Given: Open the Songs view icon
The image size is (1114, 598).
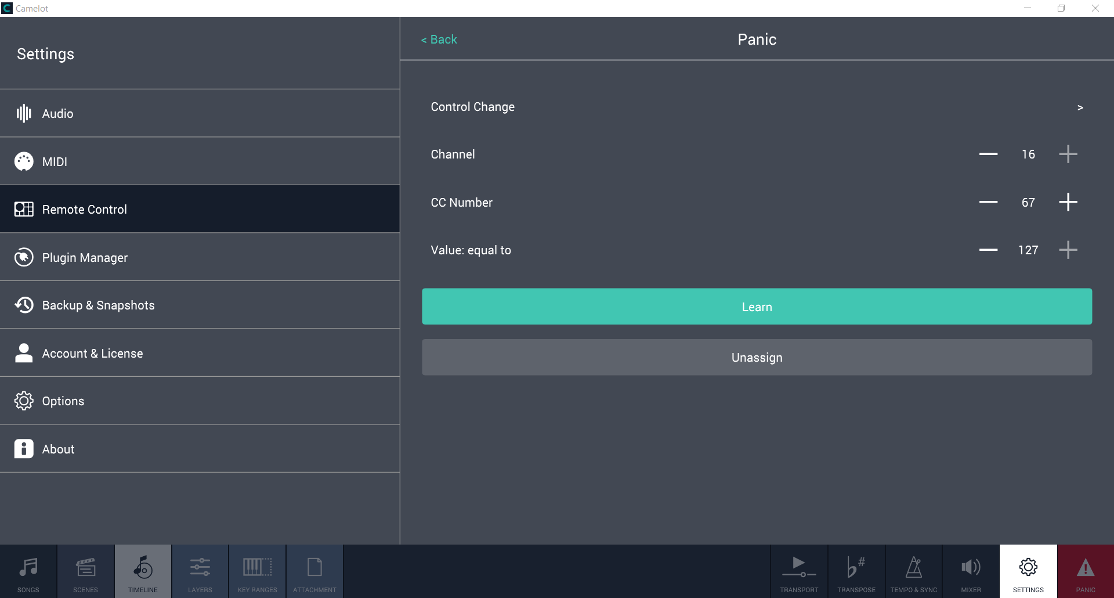Looking at the screenshot, I should click(x=28, y=567).
